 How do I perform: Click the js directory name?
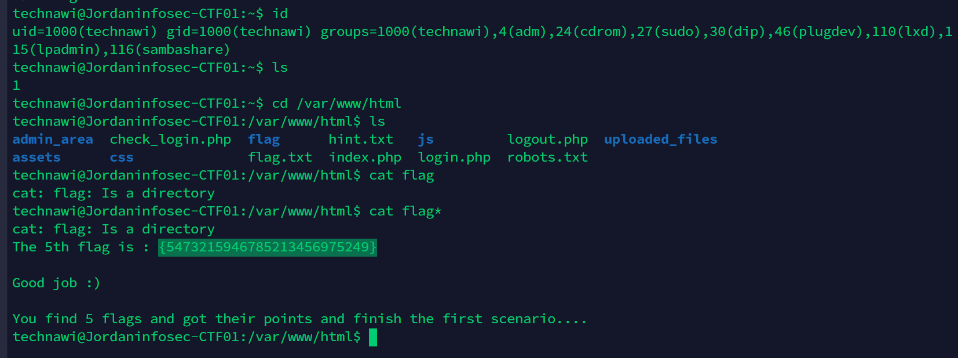pyautogui.click(x=426, y=140)
